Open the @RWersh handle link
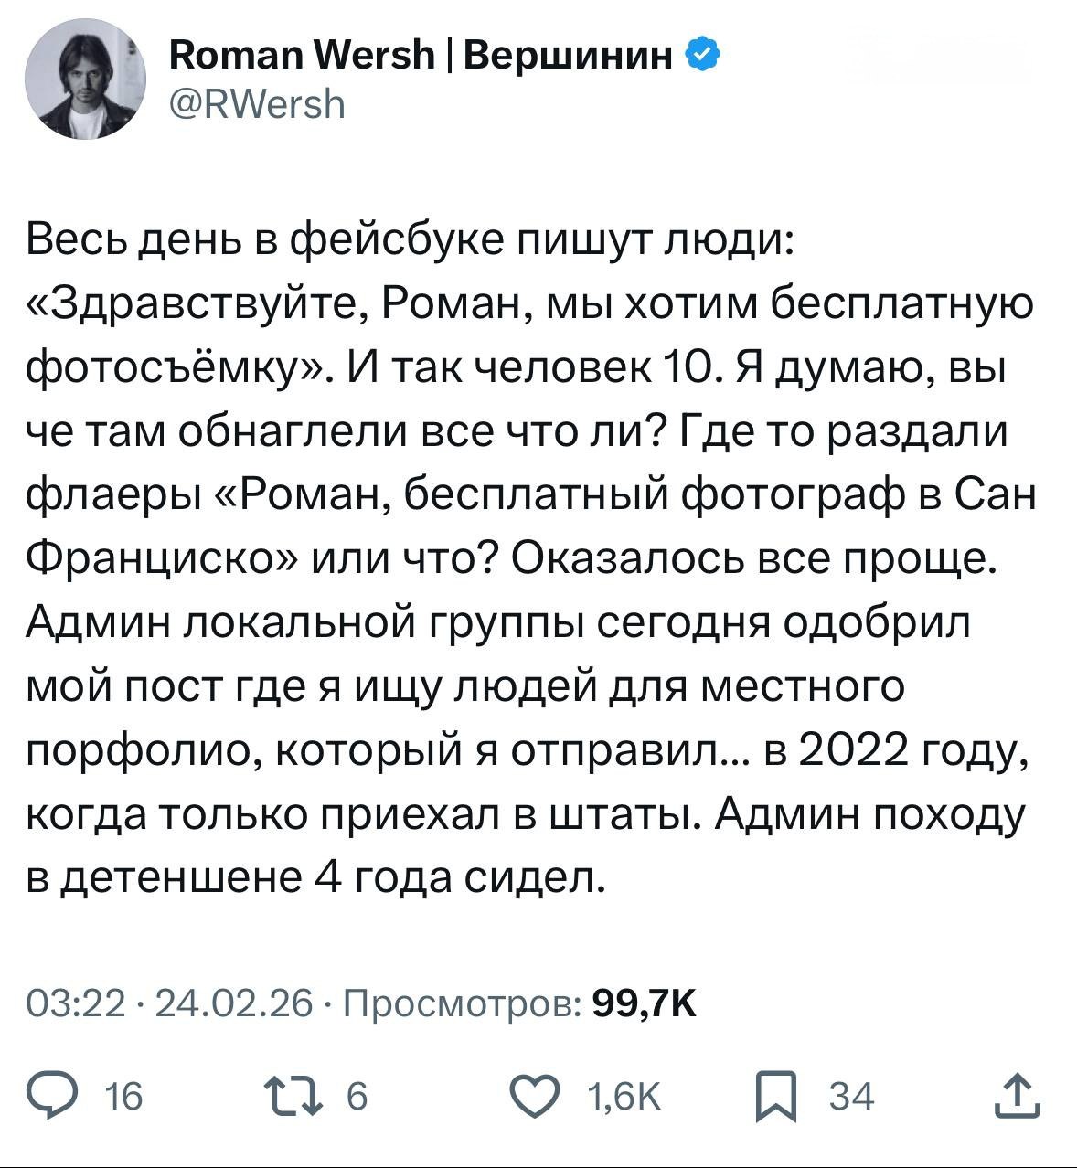The image size is (1077, 1168). pyautogui.click(x=258, y=105)
